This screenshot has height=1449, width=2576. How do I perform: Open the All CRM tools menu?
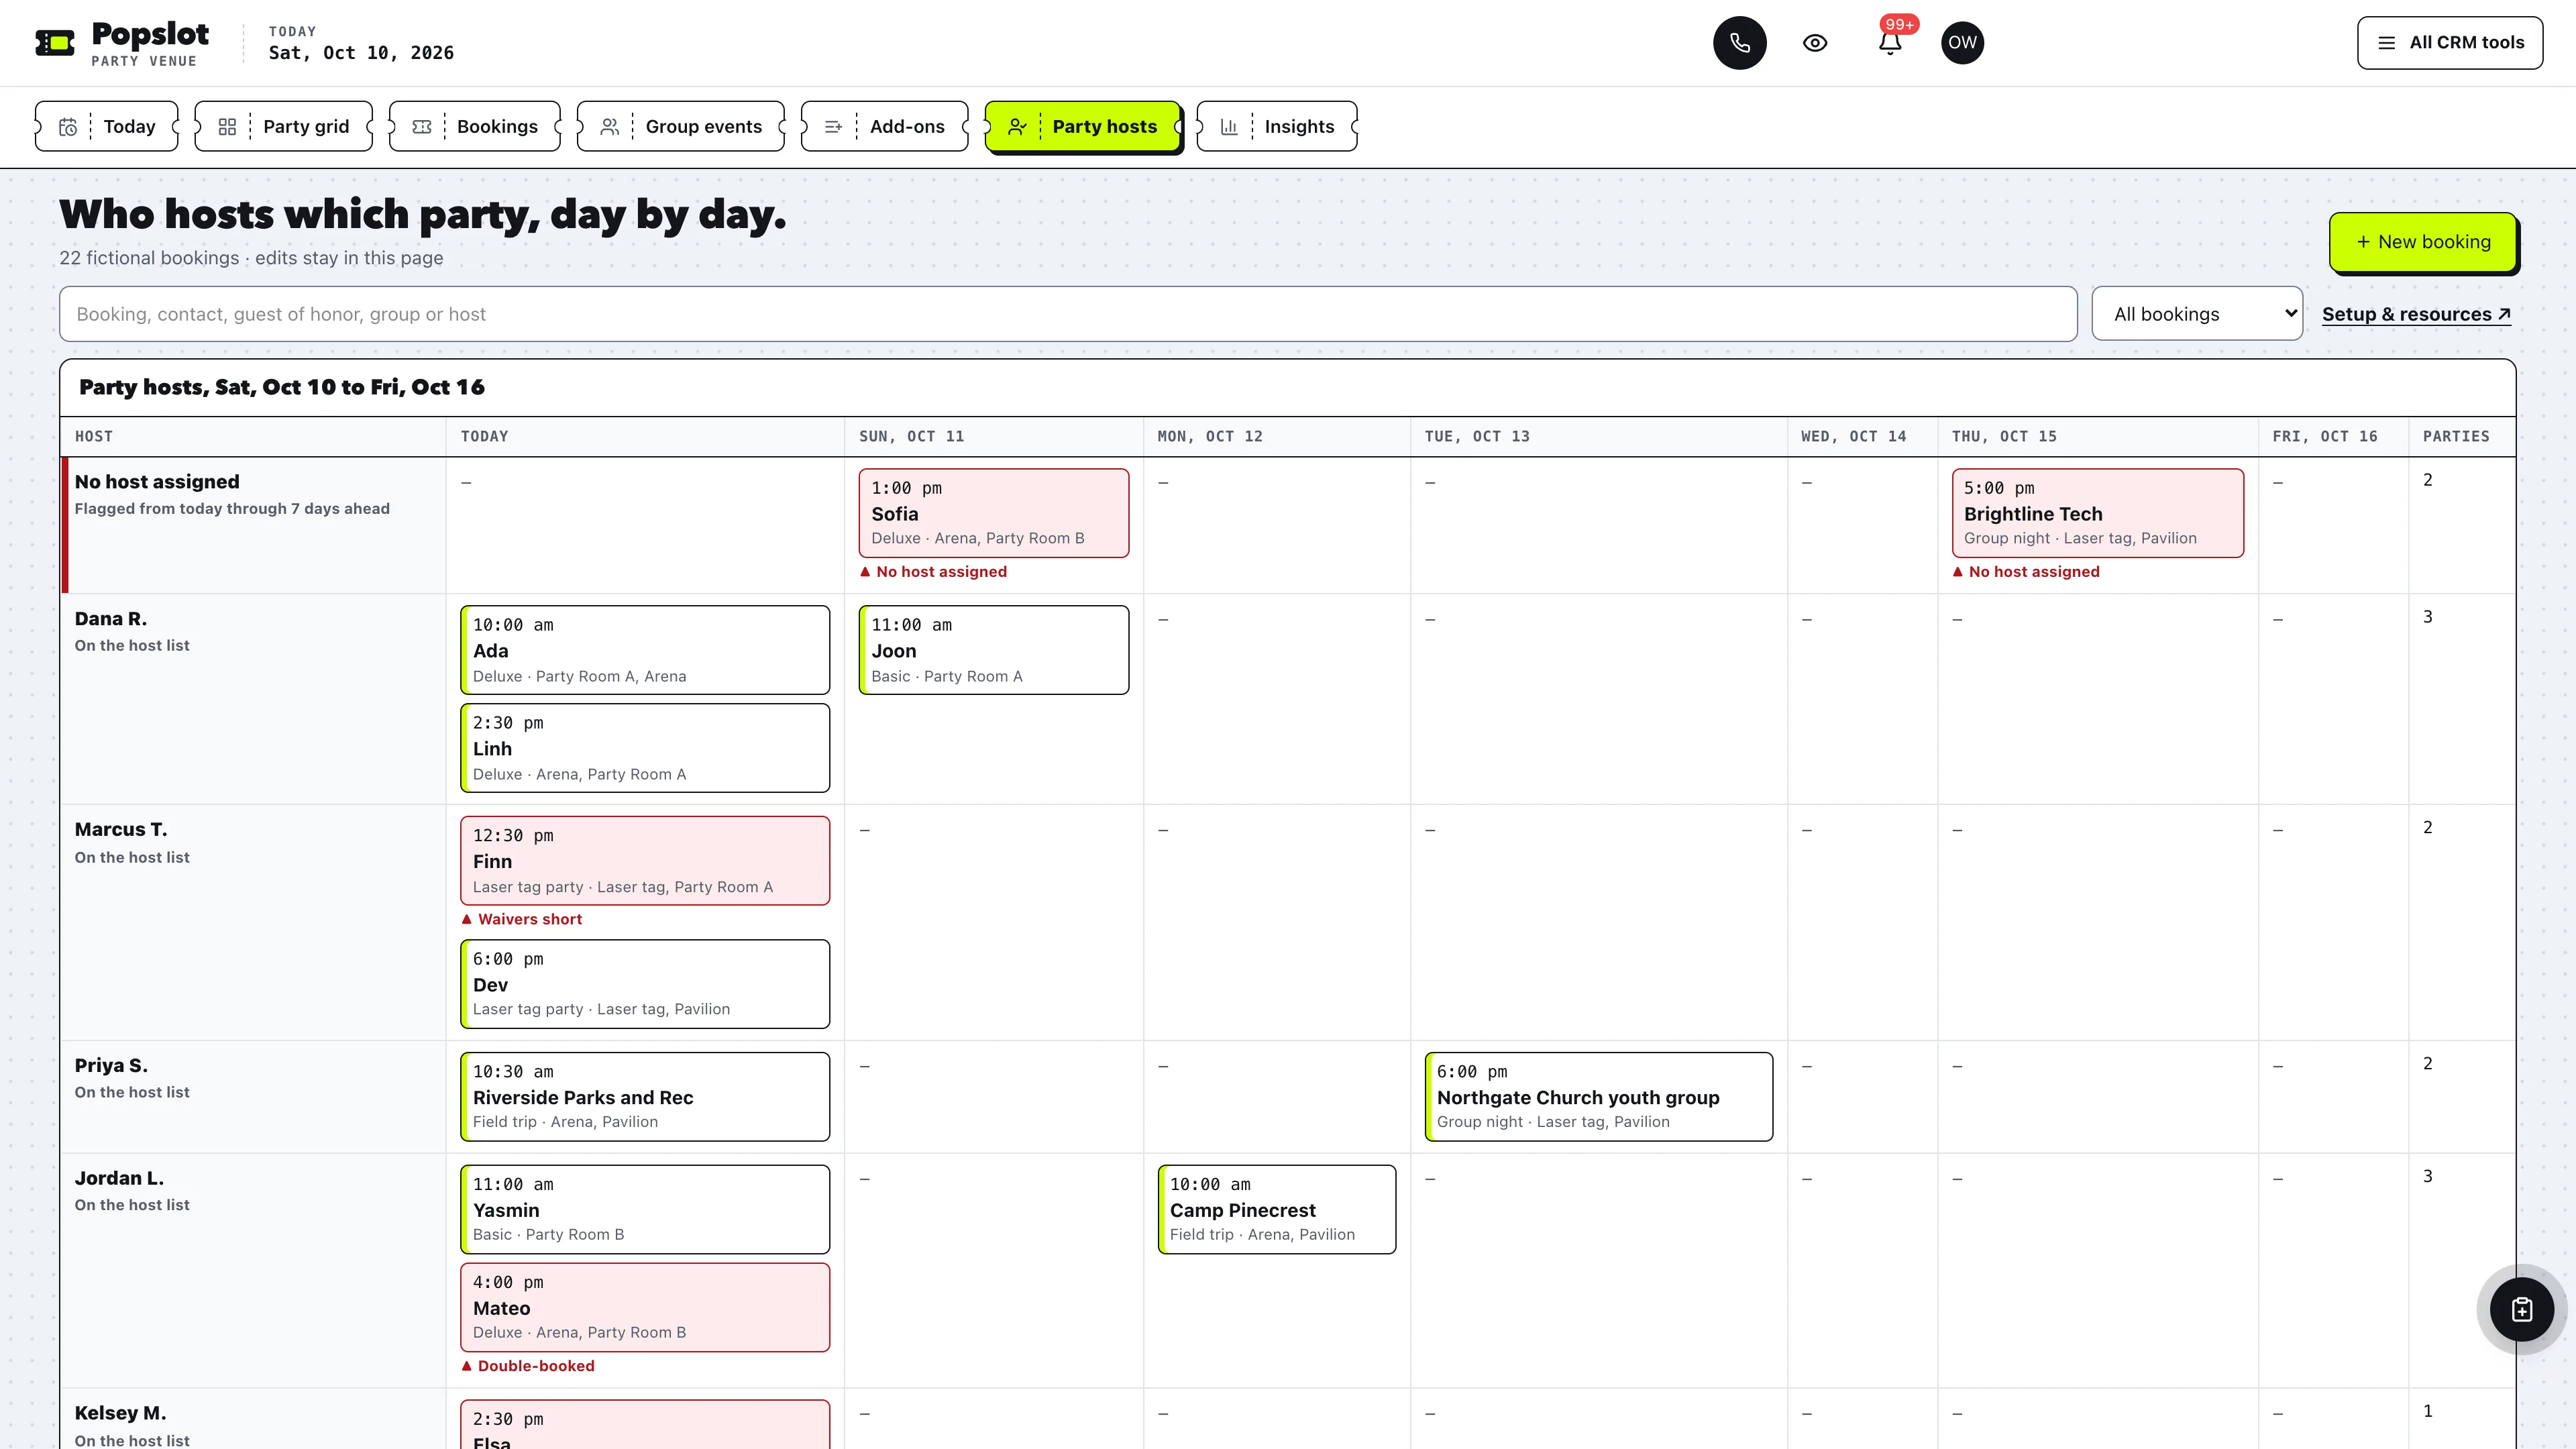click(x=2450, y=43)
